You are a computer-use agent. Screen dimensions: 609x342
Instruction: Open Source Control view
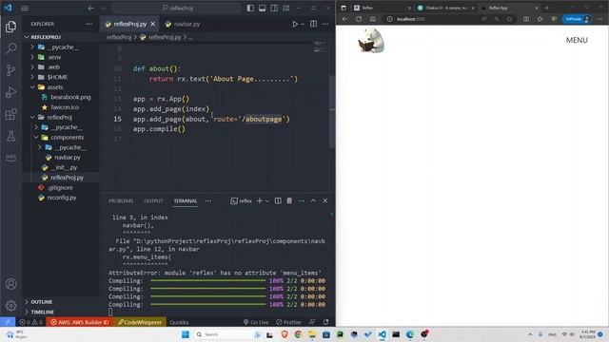(10, 70)
